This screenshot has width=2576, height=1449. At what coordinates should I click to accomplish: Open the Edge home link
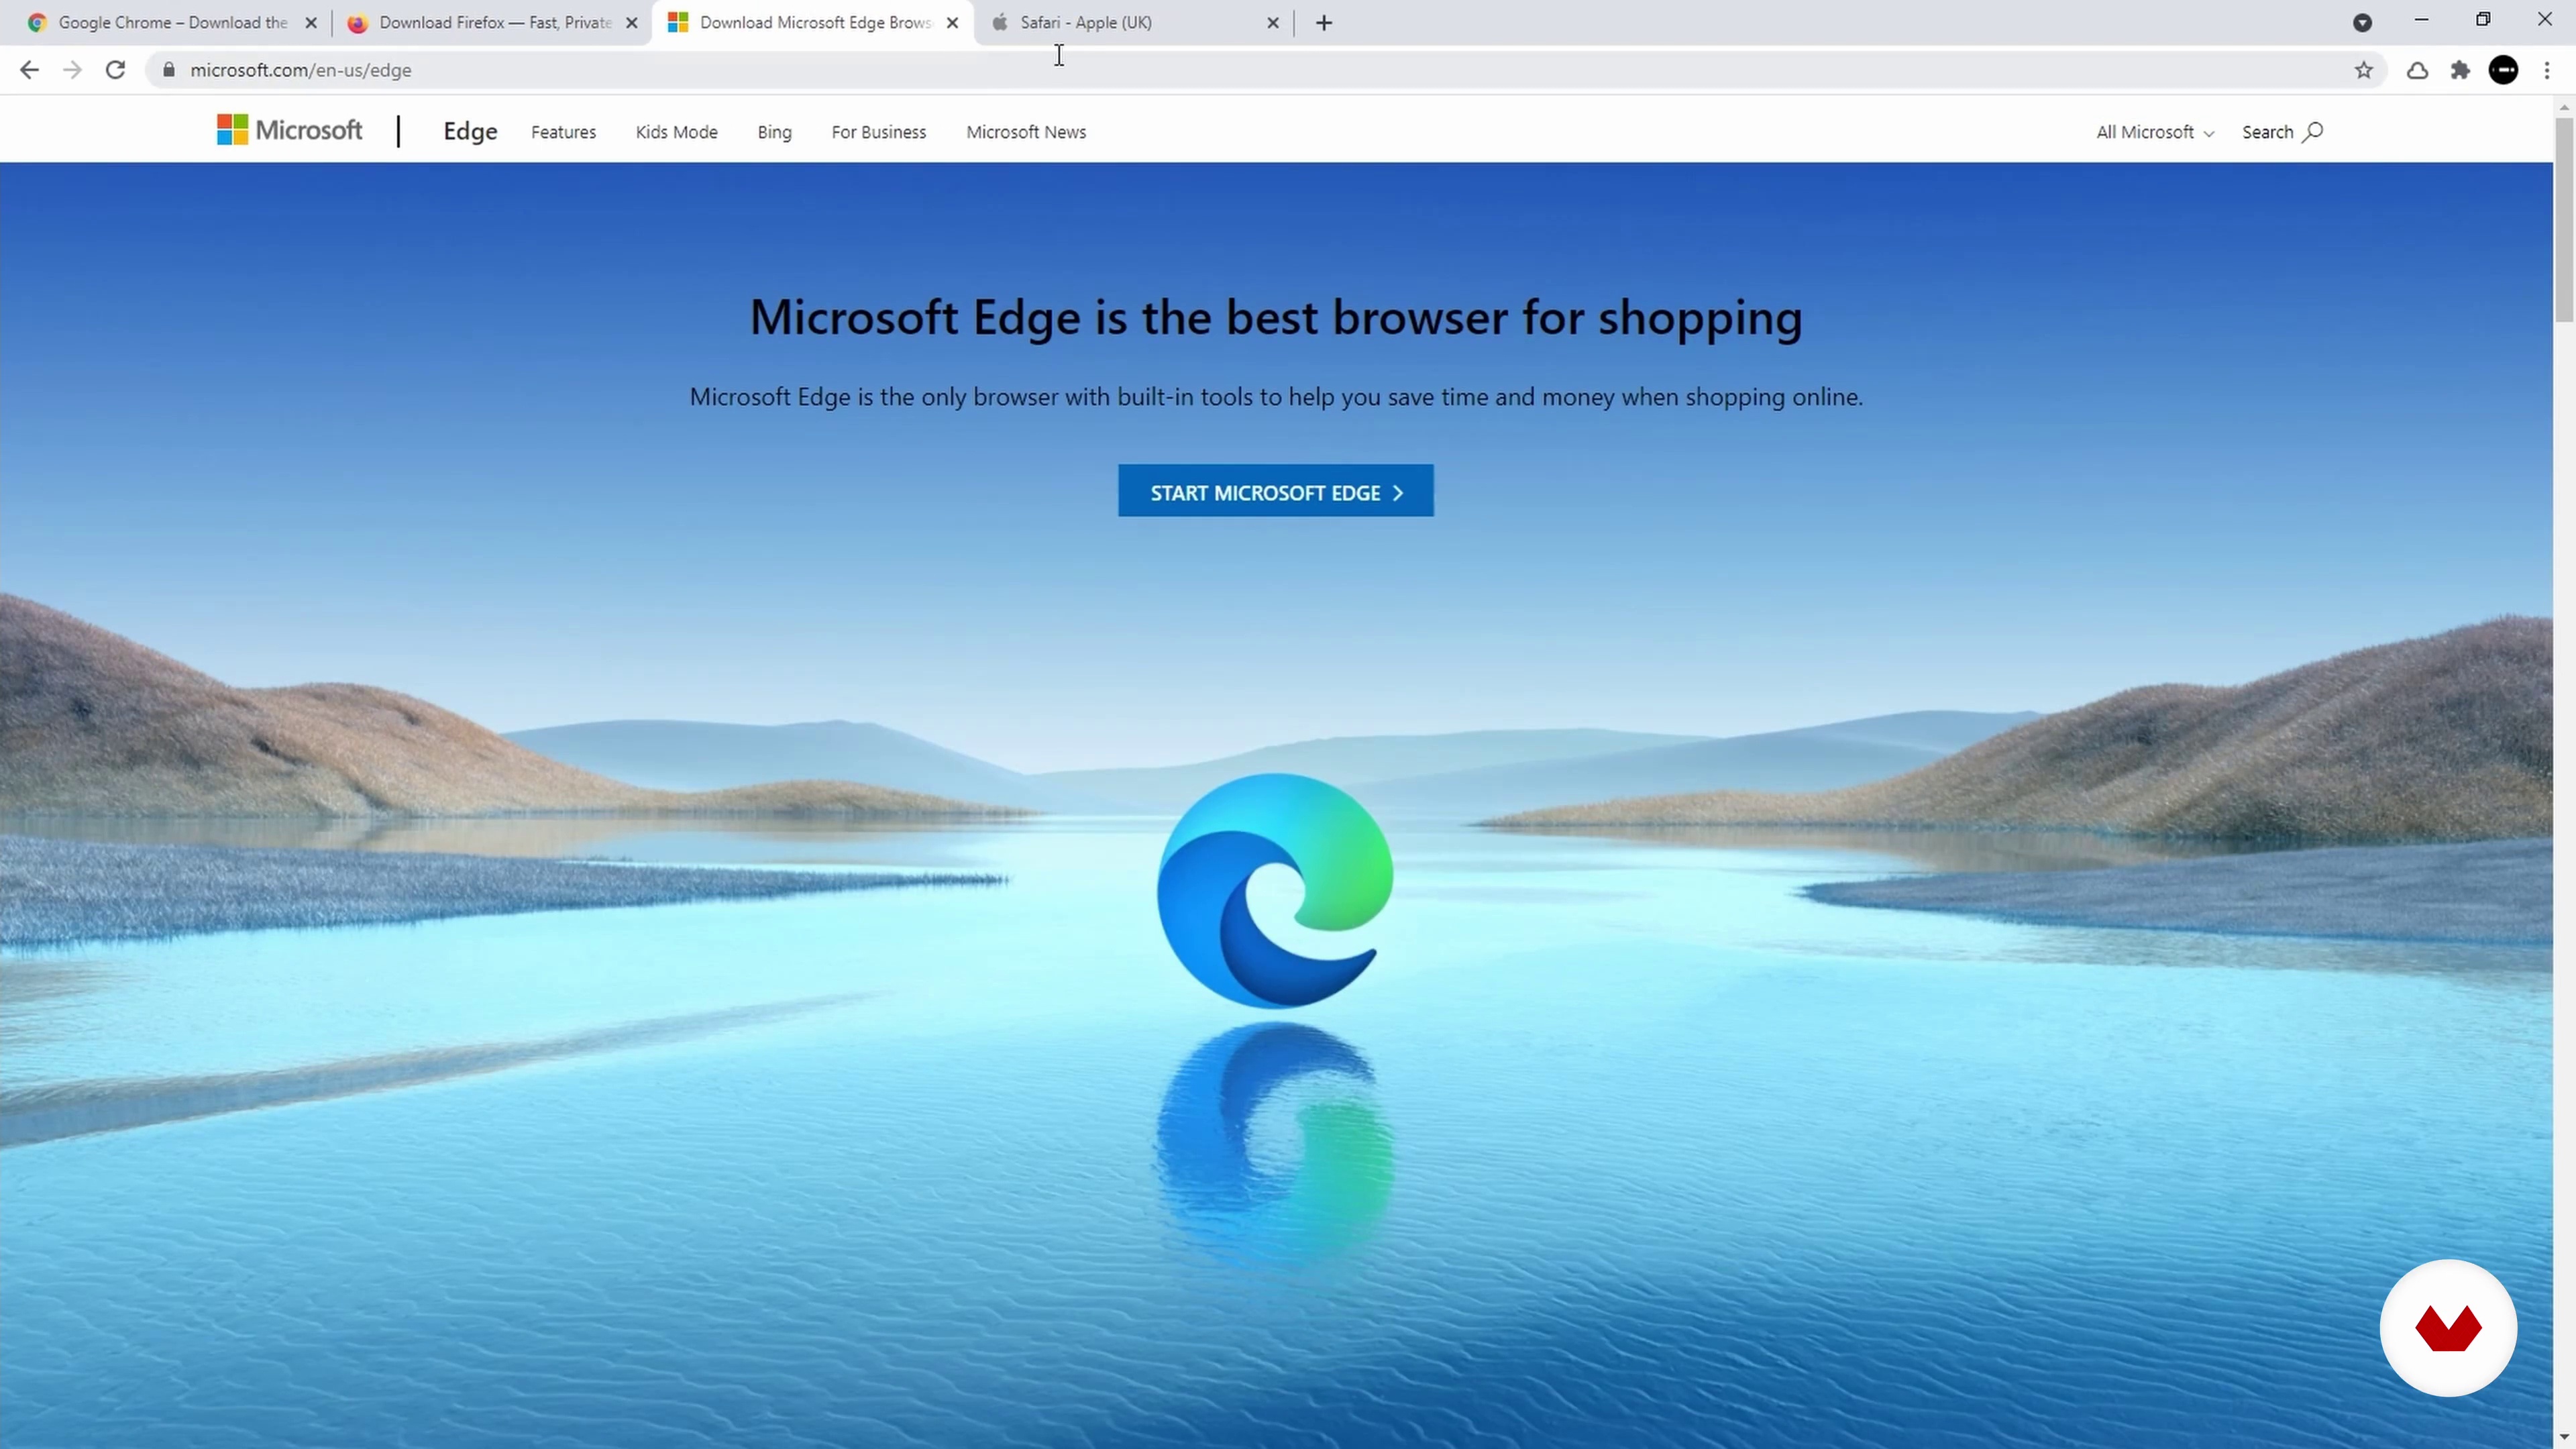pos(470,131)
